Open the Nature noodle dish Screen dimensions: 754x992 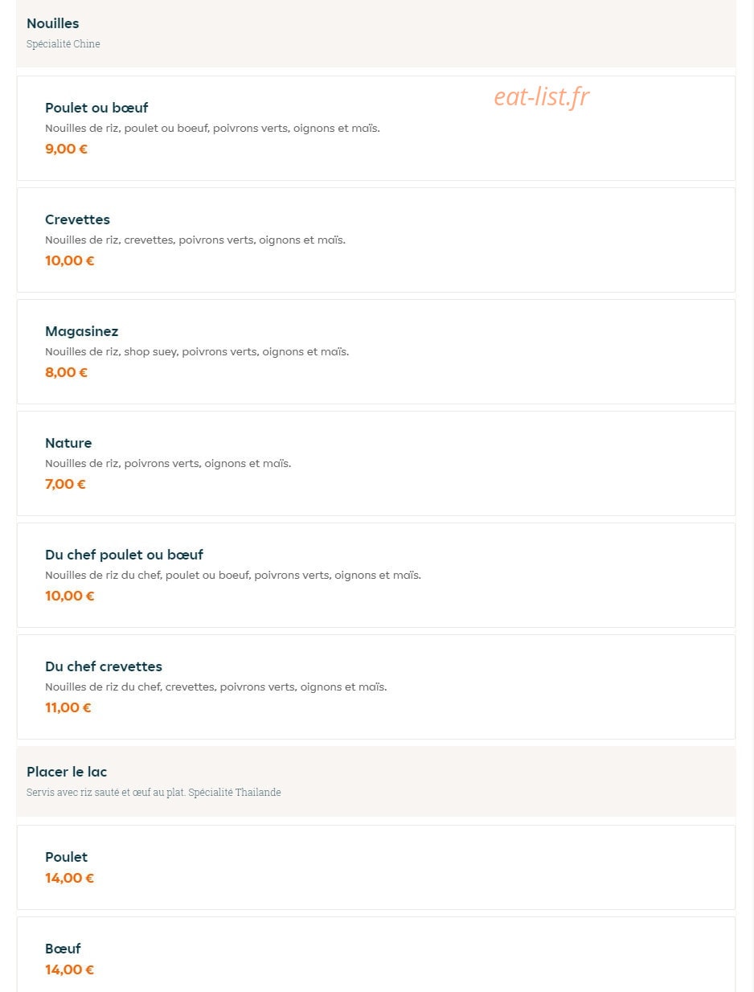click(375, 463)
